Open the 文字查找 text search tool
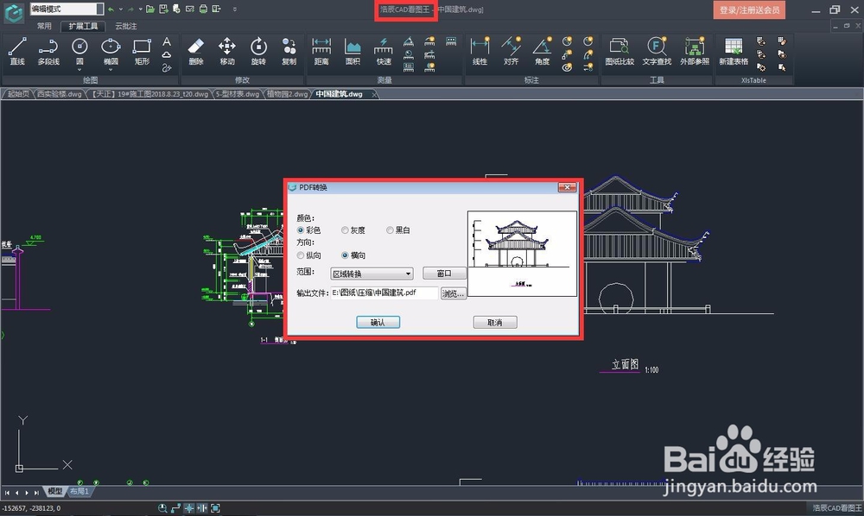The width and height of the screenshot is (864, 516). (x=657, y=52)
